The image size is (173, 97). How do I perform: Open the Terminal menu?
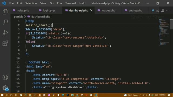click(x=71, y=3)
